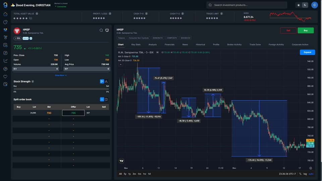Expand Show More stock details

[x=61, y=75]
